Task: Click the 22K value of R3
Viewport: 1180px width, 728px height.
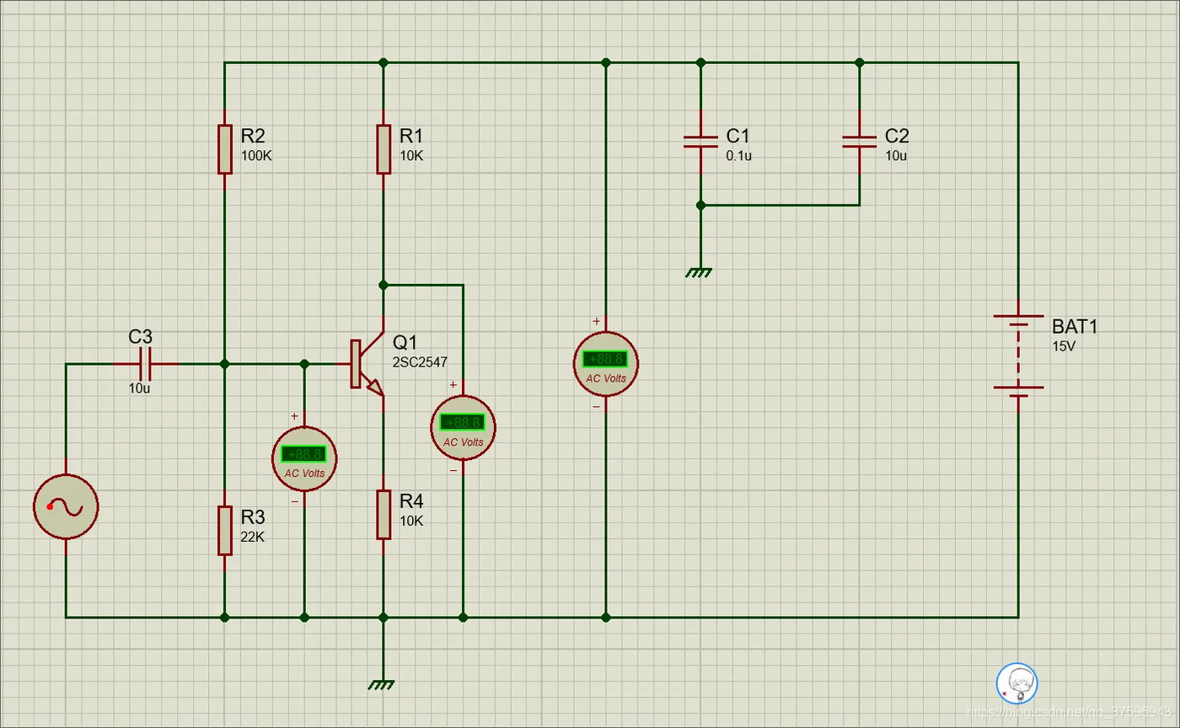Action: [253, 538]
